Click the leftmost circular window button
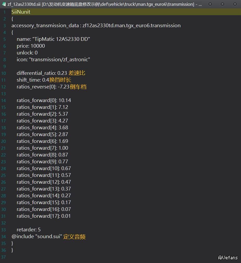 coord(210,4)
